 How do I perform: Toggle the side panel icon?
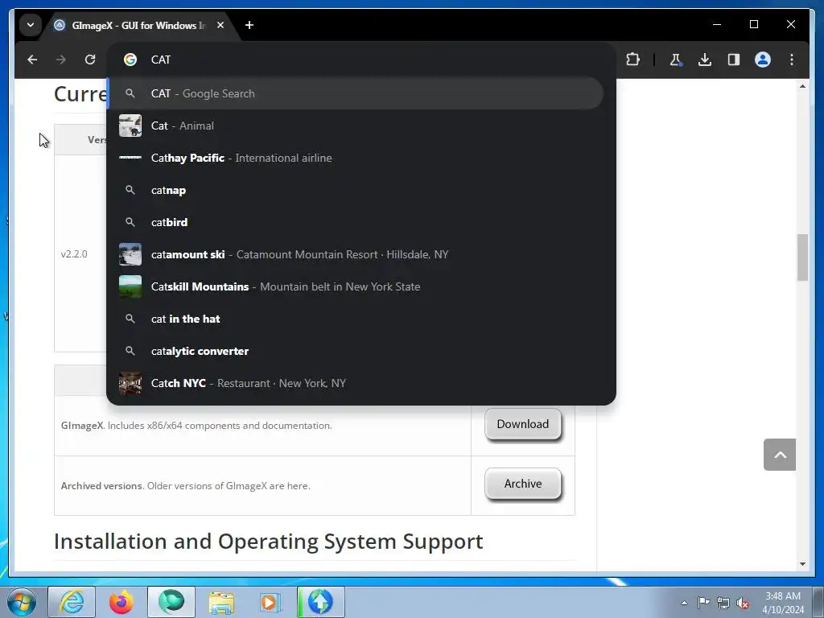(734, 60)
